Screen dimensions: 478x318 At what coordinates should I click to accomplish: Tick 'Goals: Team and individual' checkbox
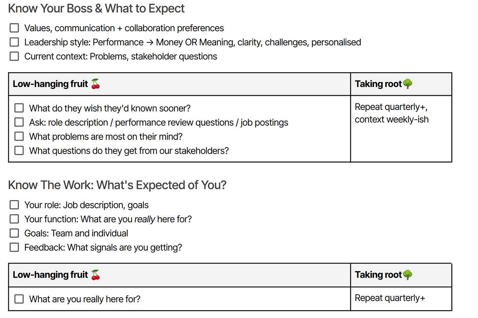(x=14, y=233)
